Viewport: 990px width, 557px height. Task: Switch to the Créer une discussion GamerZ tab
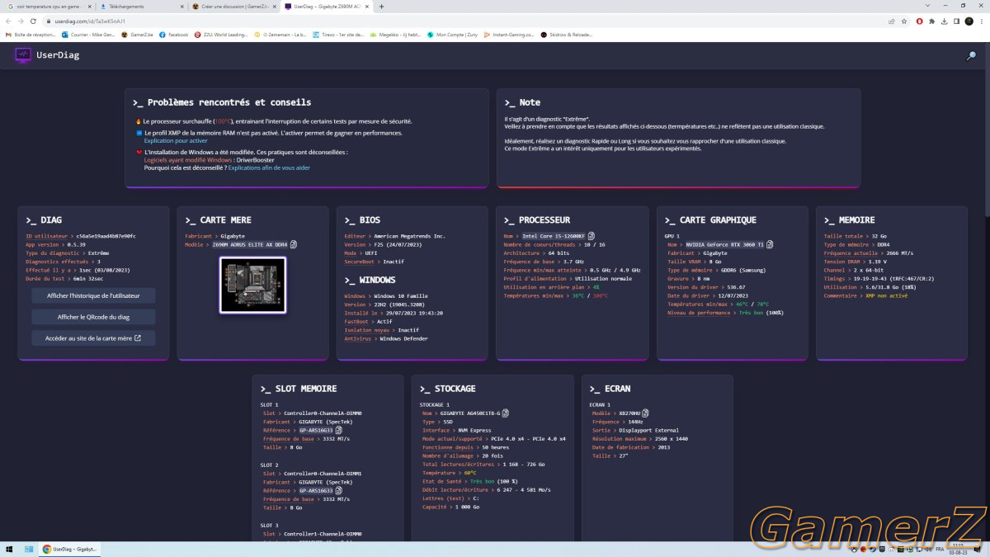[x=233, y=7]
